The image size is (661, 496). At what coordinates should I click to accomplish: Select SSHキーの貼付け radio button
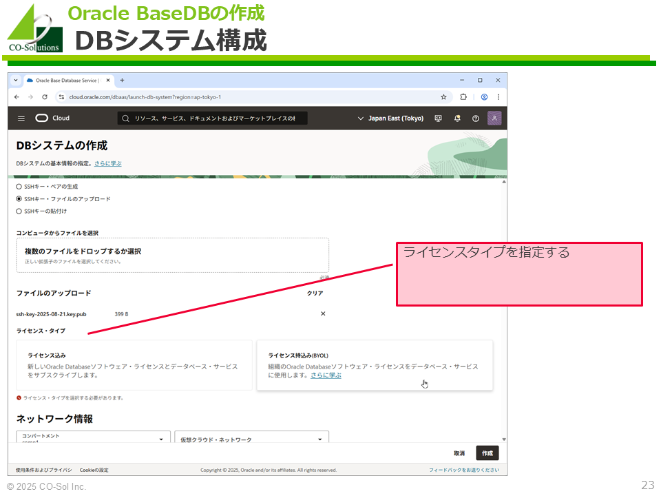pyautogui.click(x=19, y=211)
